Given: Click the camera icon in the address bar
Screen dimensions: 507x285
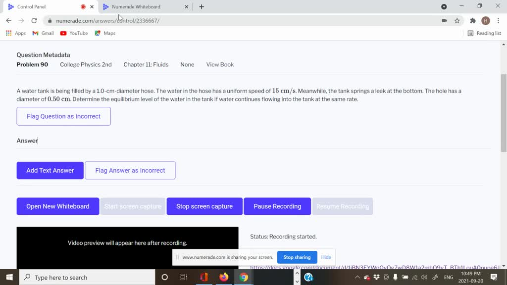Looking at the screenshot, I should tap(444, 21).
